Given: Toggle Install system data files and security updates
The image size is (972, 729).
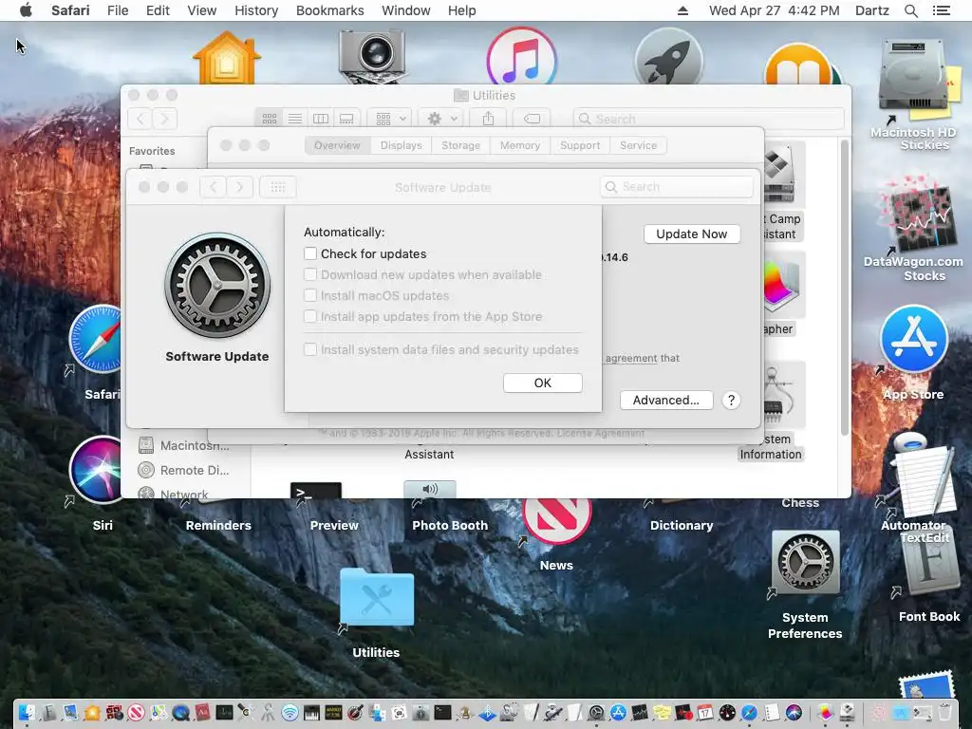Looking at the screenshot, I should click(x=310, y=349).
